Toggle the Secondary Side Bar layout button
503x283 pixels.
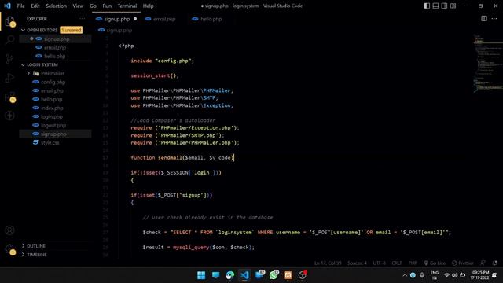pos(444,6)
